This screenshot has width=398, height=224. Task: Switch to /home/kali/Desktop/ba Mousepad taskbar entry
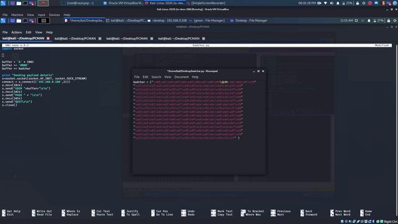85,21
